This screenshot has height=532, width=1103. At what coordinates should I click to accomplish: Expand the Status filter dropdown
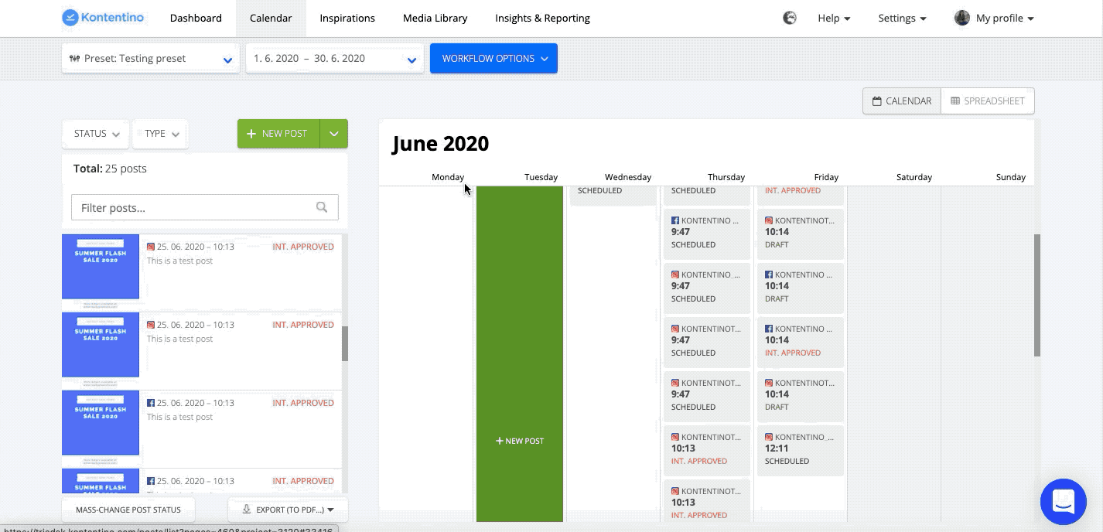click(x=96, y=134)
